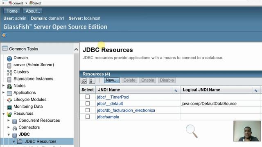The height and width of the screenshot is (147, 262).
Task: Click the Resources folder icon
Action: pyautogui.click(x=9, y=114)
